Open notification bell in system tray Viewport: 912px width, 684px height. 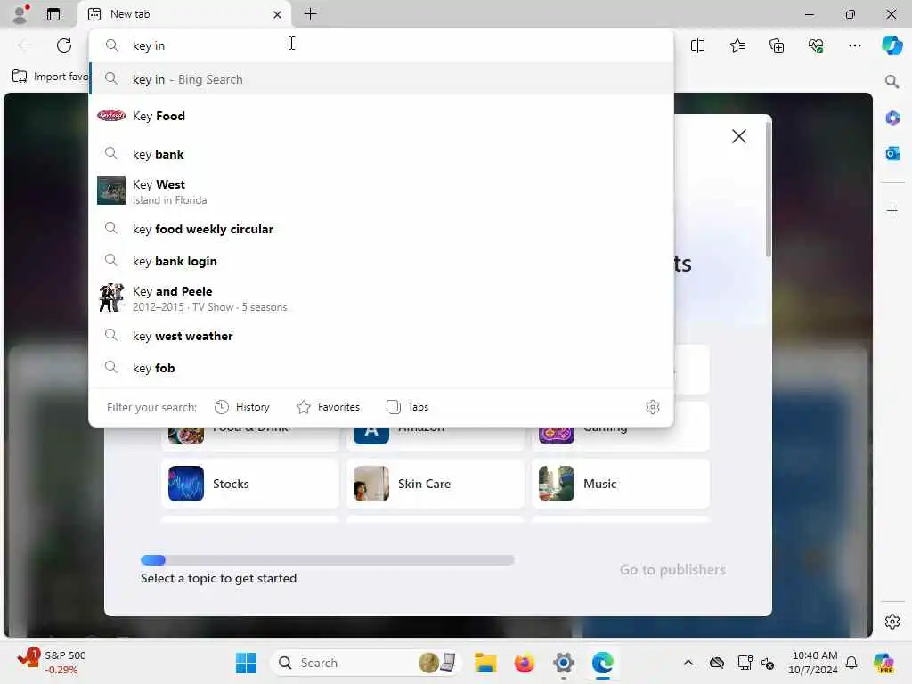coord(851,663)
